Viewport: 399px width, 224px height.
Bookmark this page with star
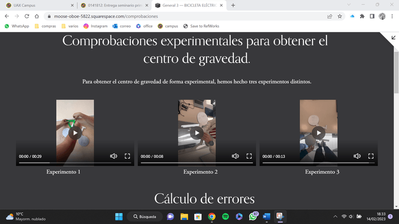pyautogui.click(x=340, y=16)
